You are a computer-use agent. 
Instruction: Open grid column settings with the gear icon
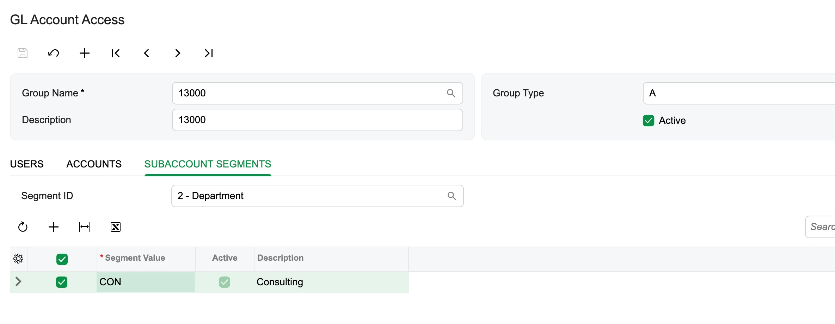(x=18, y=259)
